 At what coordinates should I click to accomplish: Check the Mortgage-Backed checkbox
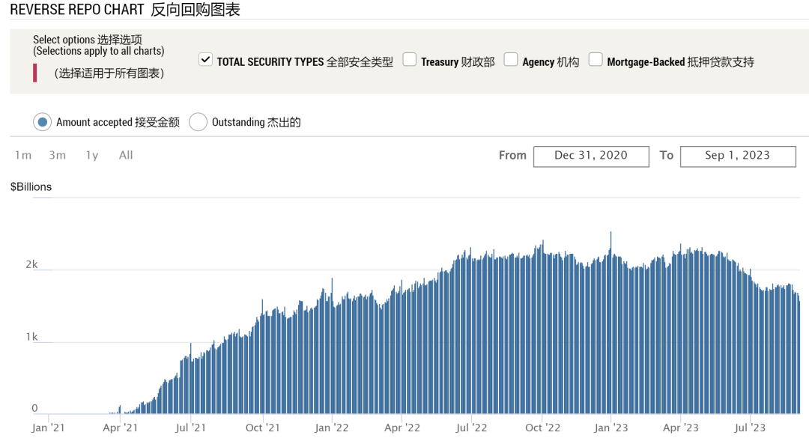[x=596, y=60]
